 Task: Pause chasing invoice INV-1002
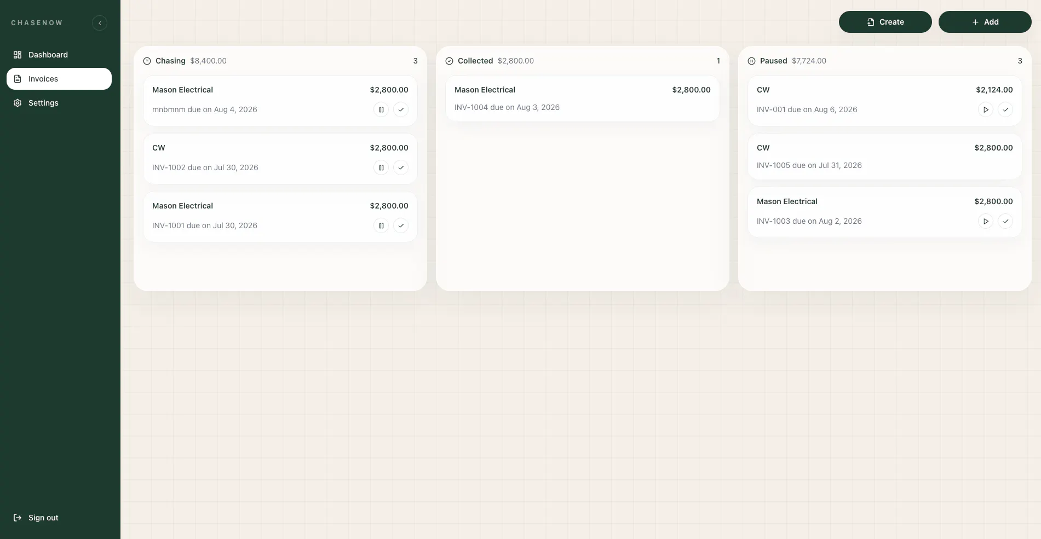click(381, 167)
